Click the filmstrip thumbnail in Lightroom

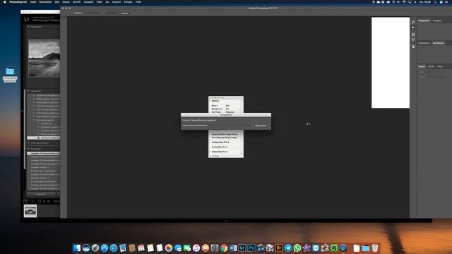[30, 211]
